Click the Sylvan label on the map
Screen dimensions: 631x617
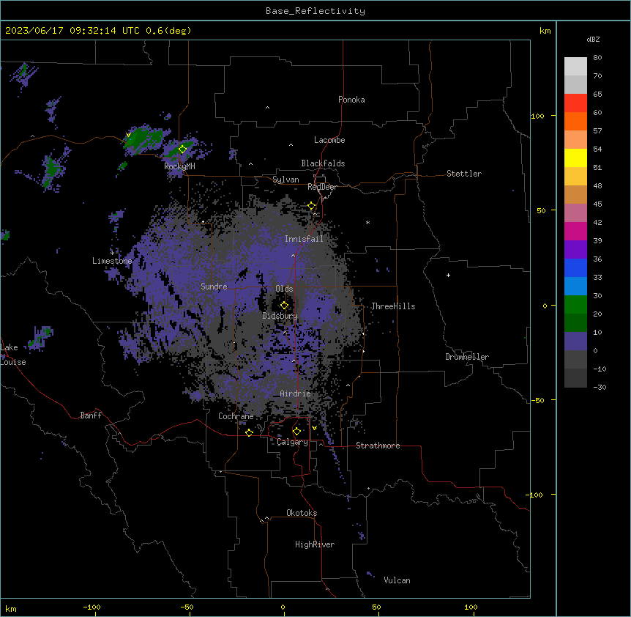pyautogui.click(x=285, y=180)
